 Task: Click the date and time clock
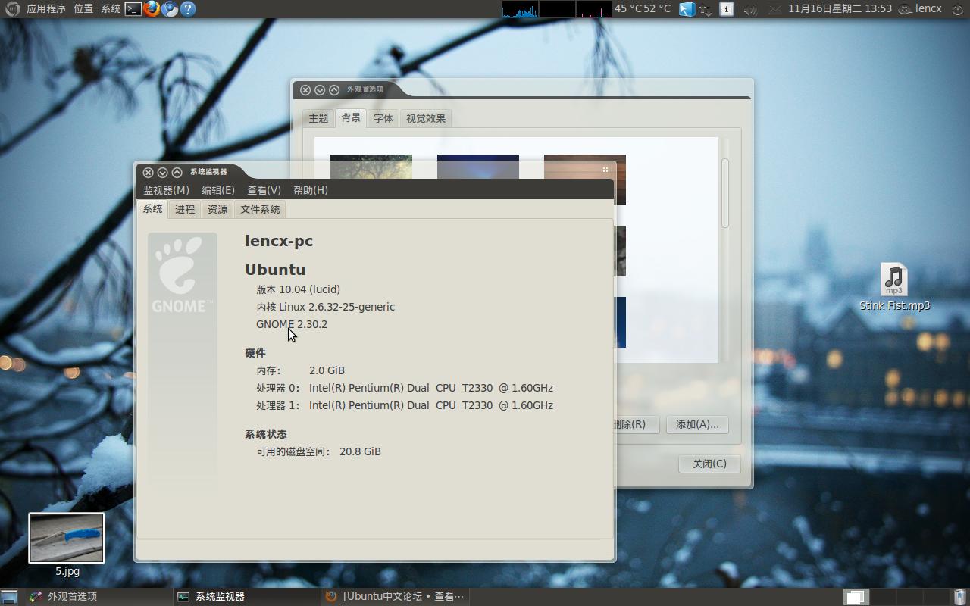tap(840, 9)
